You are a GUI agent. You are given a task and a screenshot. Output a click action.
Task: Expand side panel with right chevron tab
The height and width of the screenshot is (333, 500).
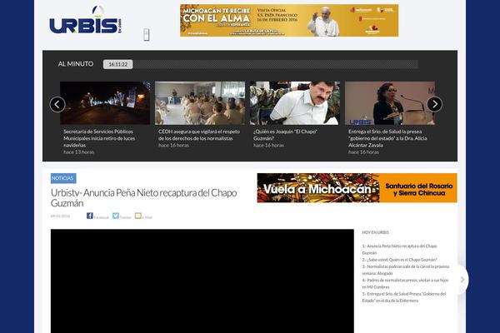tap(462, 280)
